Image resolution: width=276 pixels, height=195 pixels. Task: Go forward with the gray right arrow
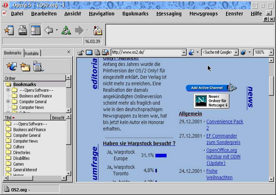coord(79,30)
